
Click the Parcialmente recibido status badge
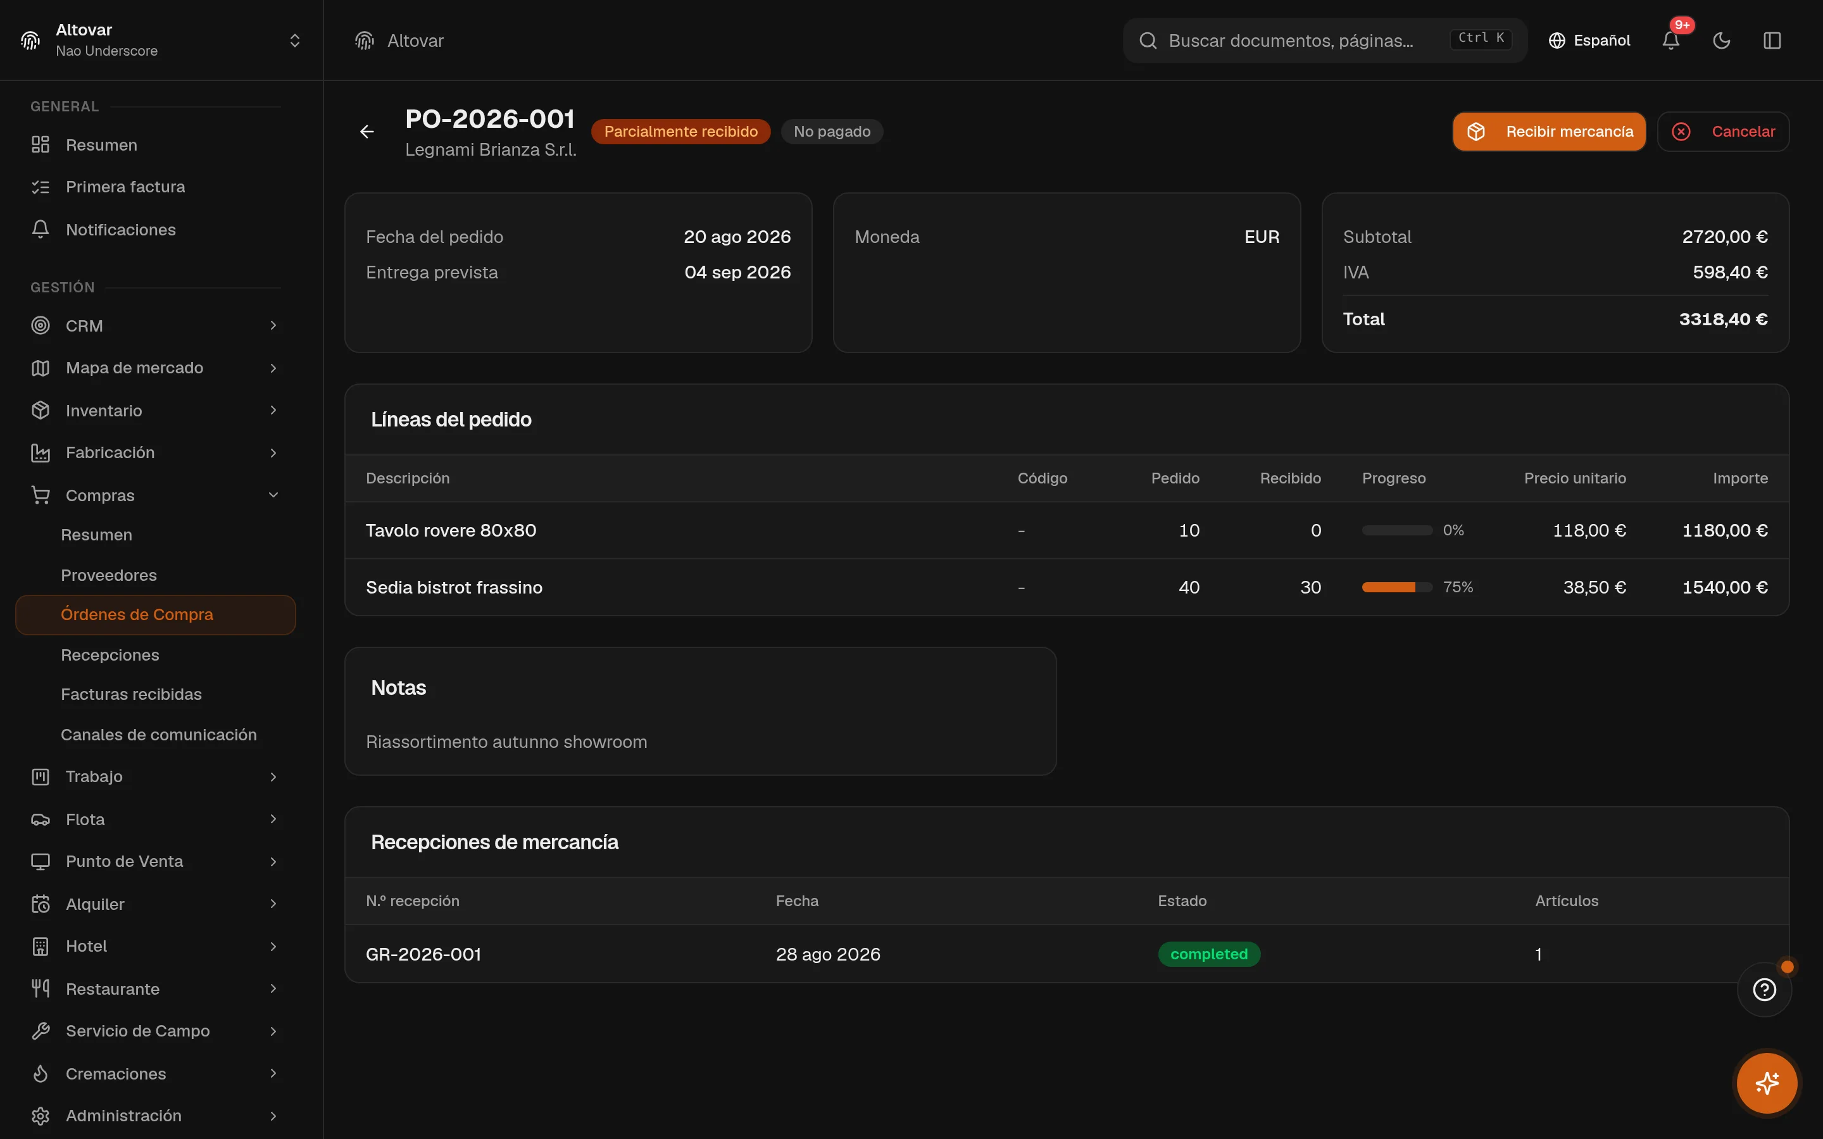click(680, 132)
